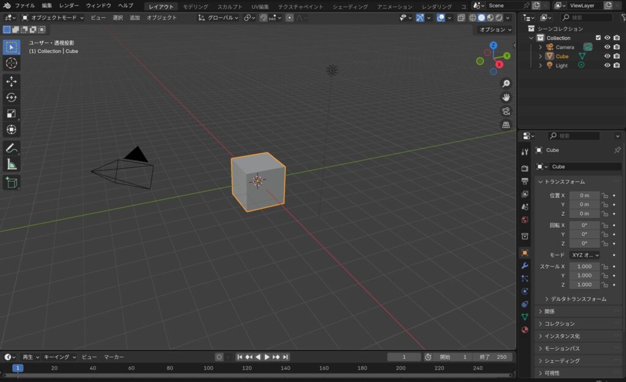Open viewport 追加 menu
The height and width of the screenshot is (382, 626).
(x=134, y=18)
